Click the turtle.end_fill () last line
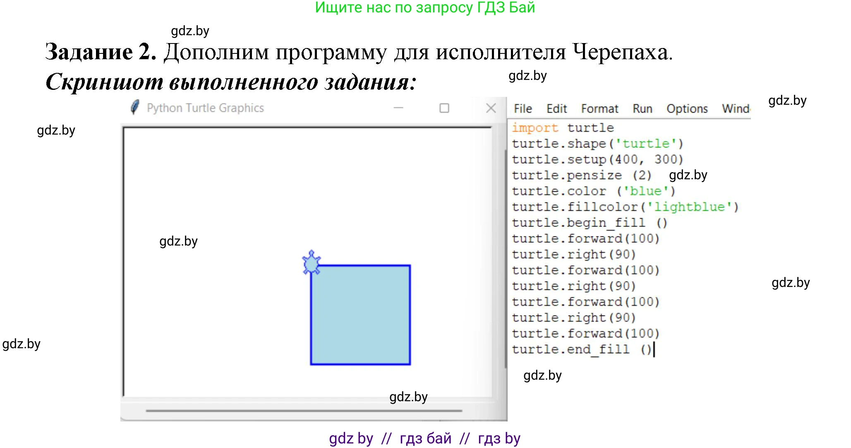The height and width of the screenshot is (448, 851). (581, 349)
